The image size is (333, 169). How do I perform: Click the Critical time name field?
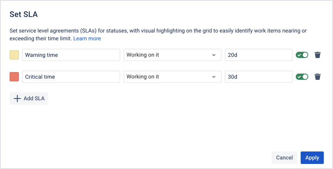pyautogui.click(x=71, y=77)
